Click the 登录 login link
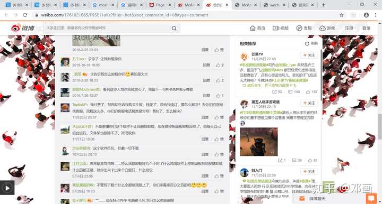382x204 pixels. pos(366,28)
